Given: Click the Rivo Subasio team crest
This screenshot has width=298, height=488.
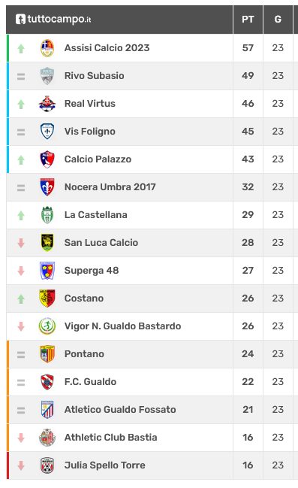Looking at the screenshot, I should pos(47,76).
